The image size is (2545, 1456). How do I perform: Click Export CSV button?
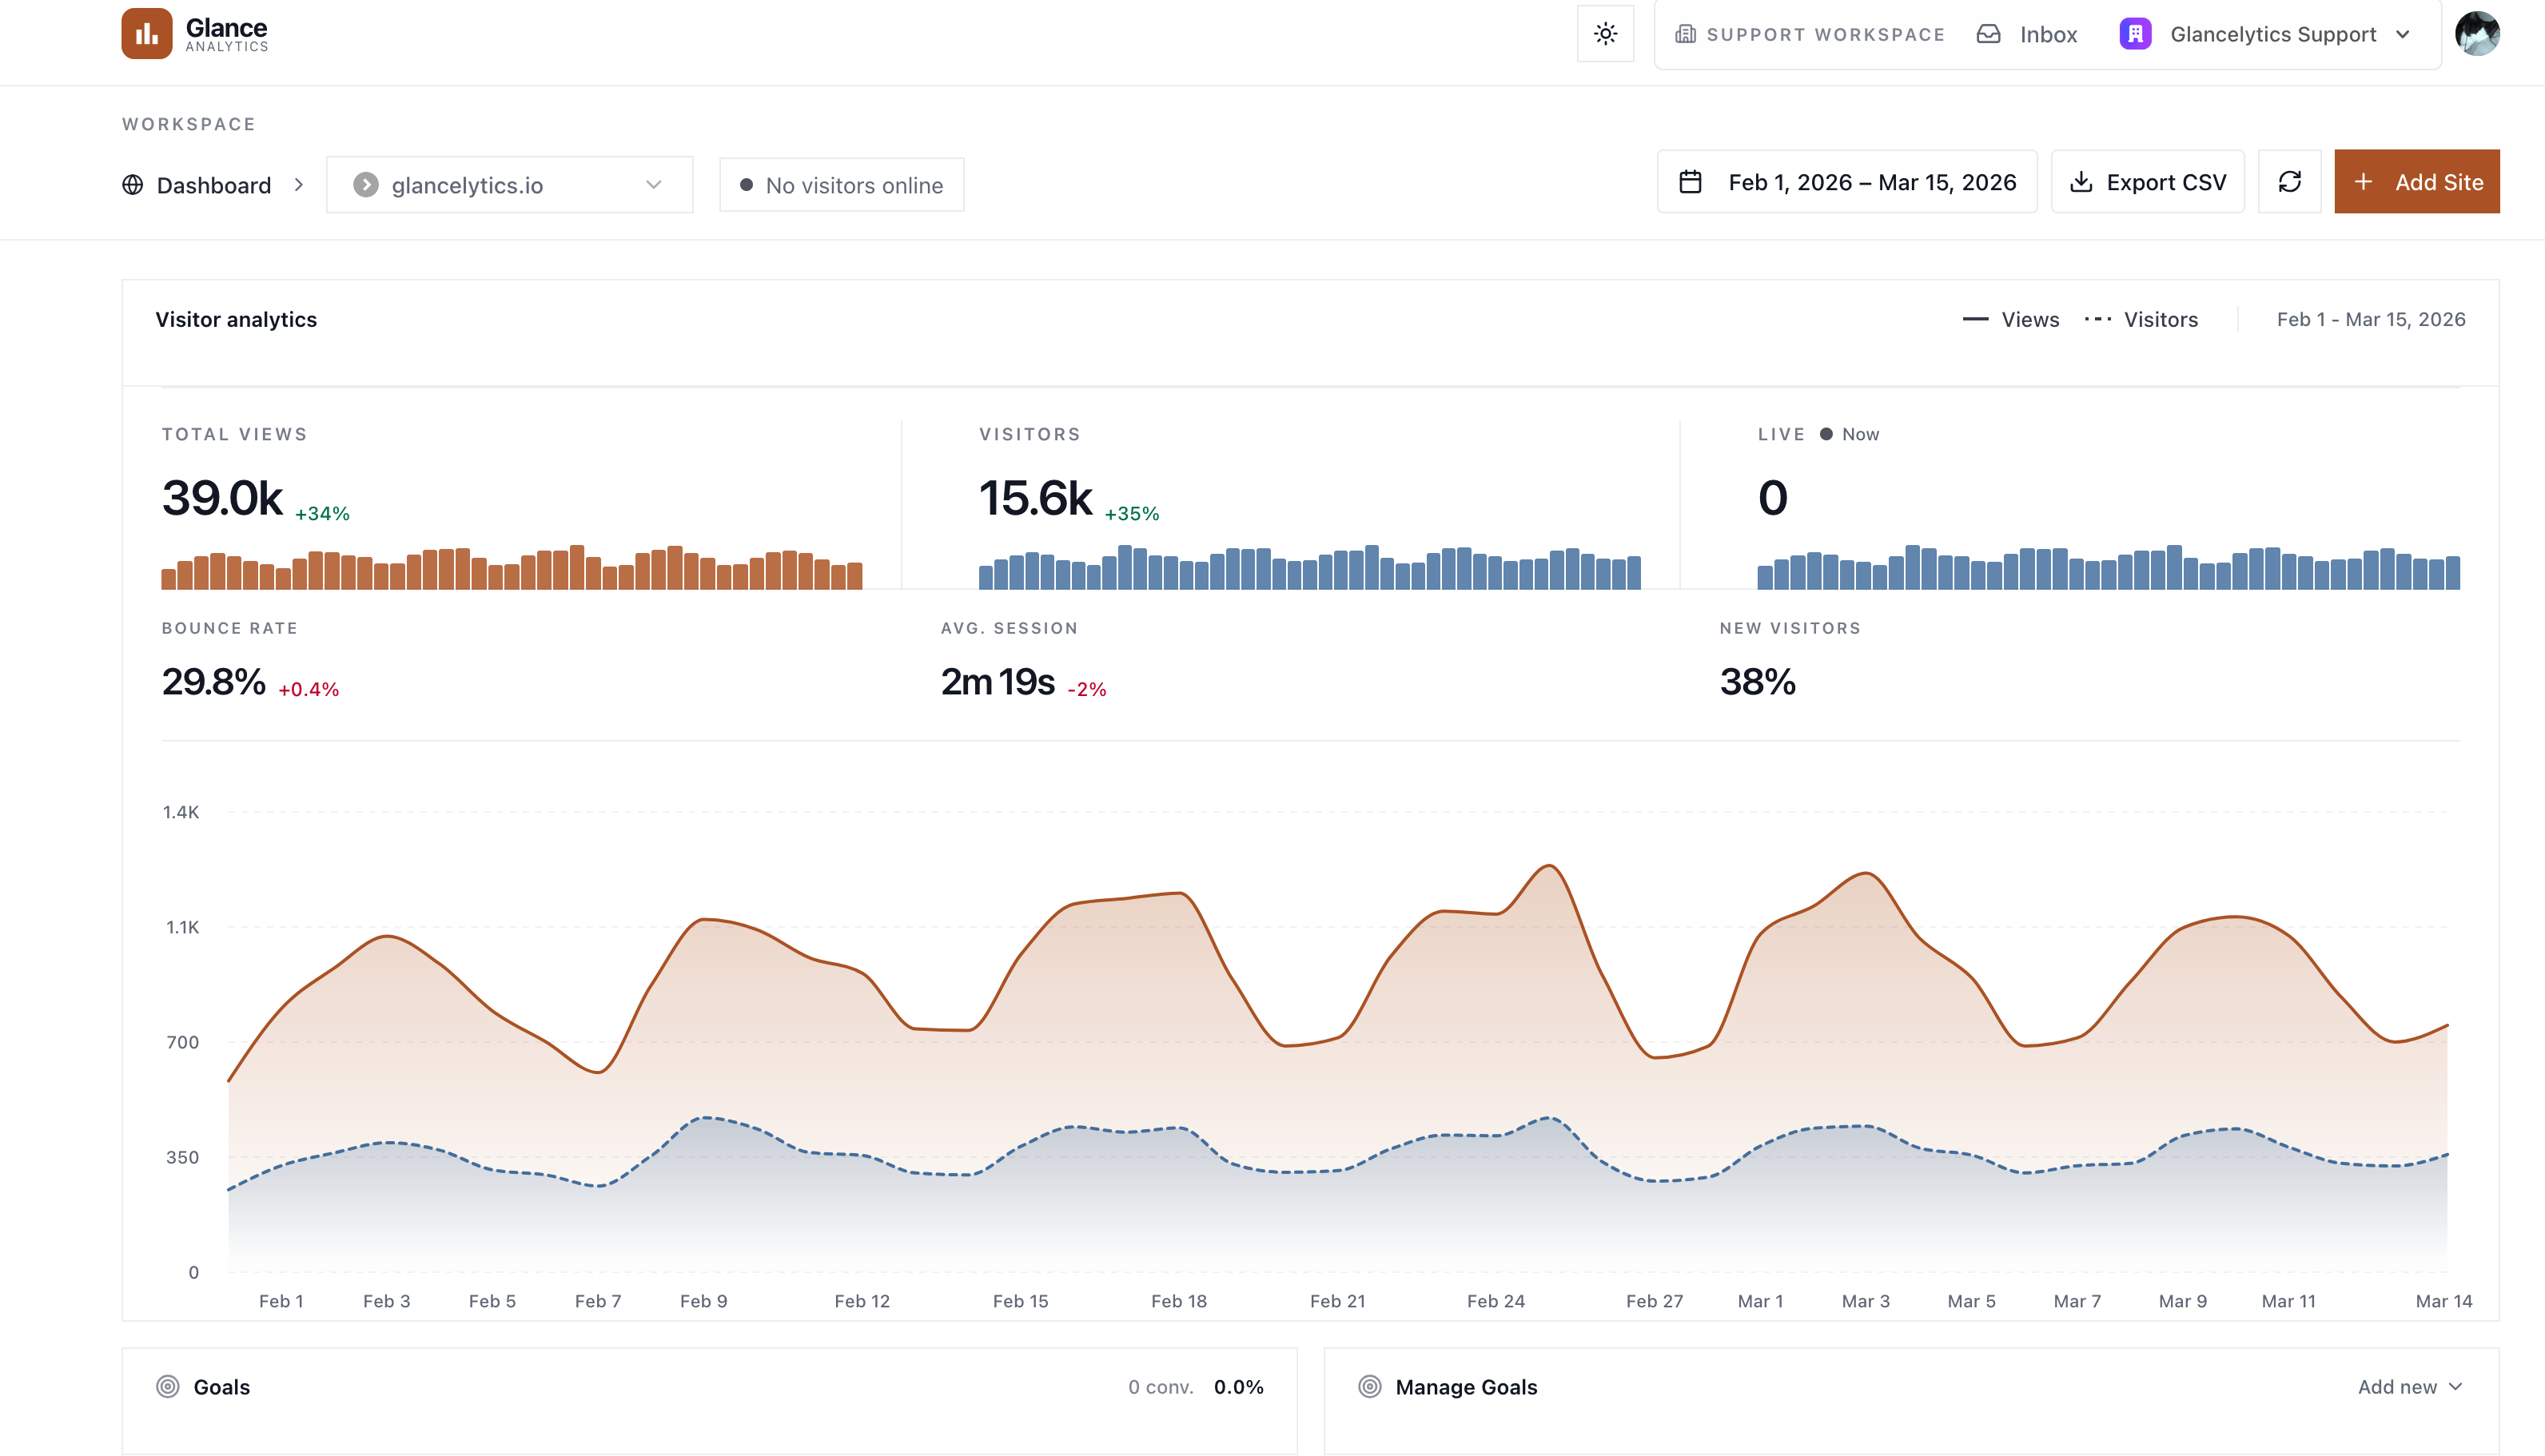pyautogui.click(x=2147, y=182)
